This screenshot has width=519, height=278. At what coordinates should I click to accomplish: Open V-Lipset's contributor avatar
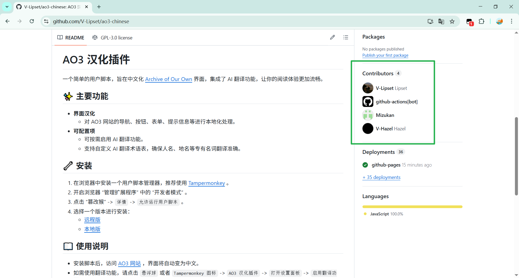coord(368,88)
